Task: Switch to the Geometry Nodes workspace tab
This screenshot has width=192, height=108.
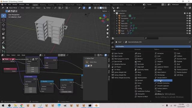Action: 118,5
